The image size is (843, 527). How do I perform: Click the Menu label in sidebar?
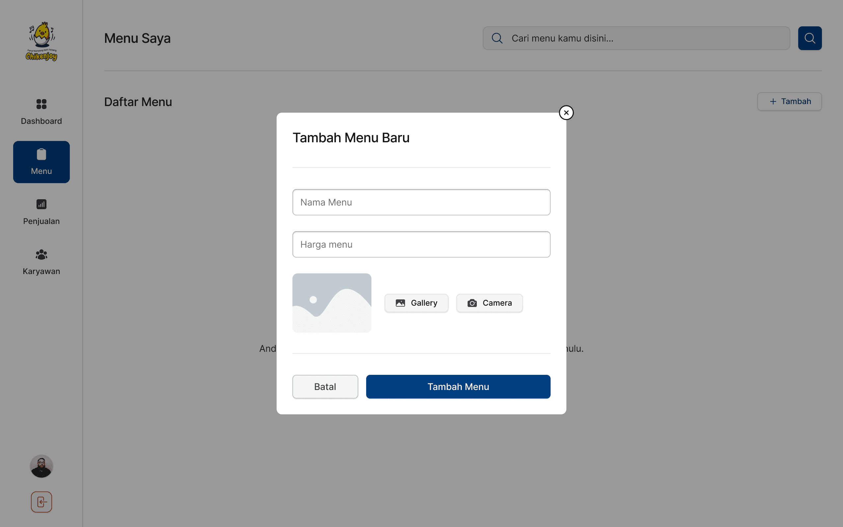tap(41, 171)
